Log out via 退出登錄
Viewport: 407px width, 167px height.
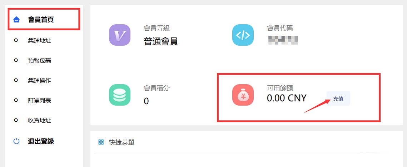[41, 141]
